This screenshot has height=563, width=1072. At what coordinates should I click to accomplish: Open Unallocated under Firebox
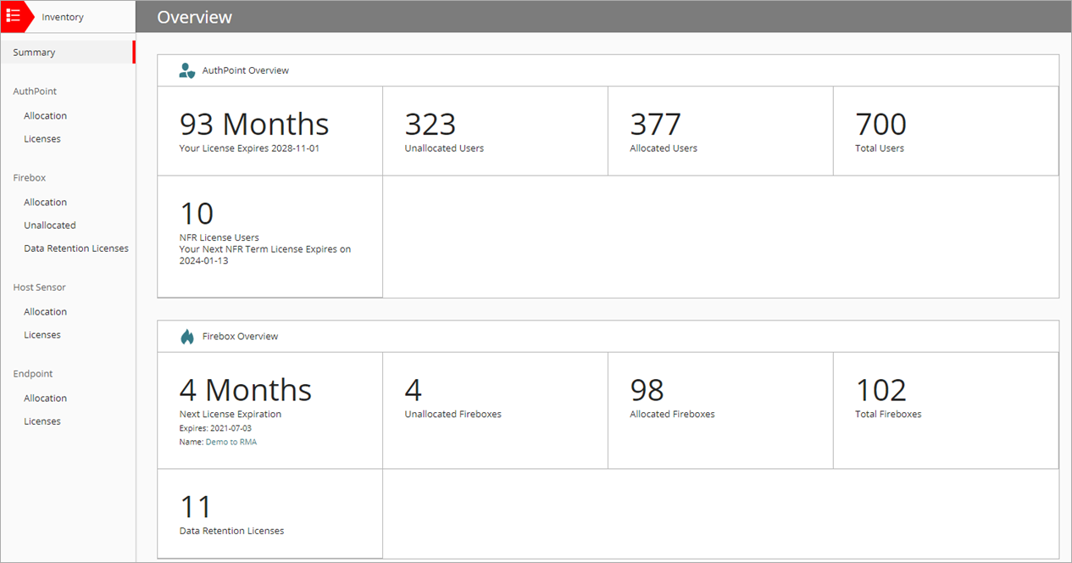pyautogui.click(x=50, y=226)
